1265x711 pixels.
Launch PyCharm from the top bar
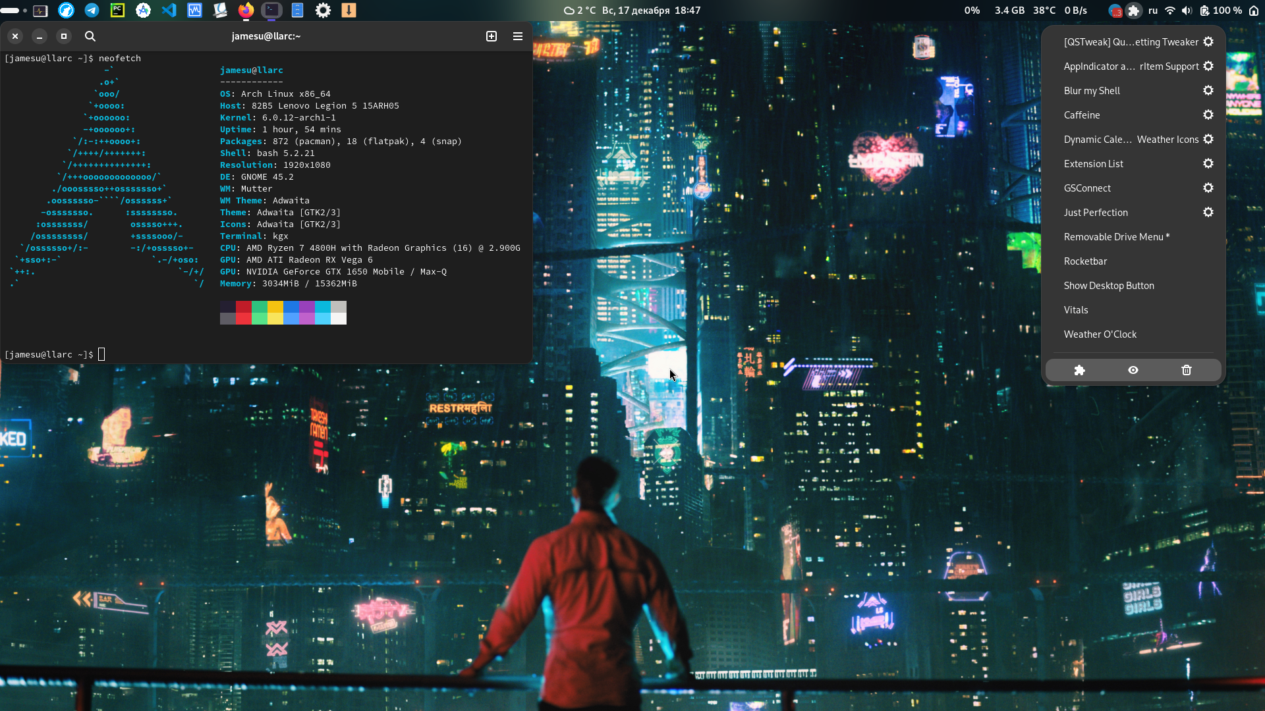pyautogui.click(x=117, y=11)
